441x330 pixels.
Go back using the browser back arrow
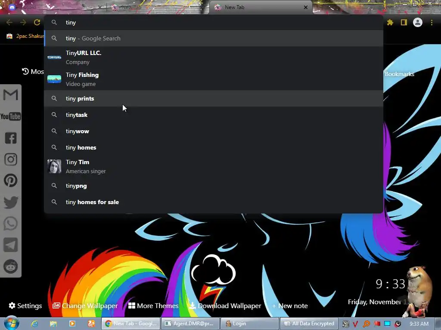point(9,22)
